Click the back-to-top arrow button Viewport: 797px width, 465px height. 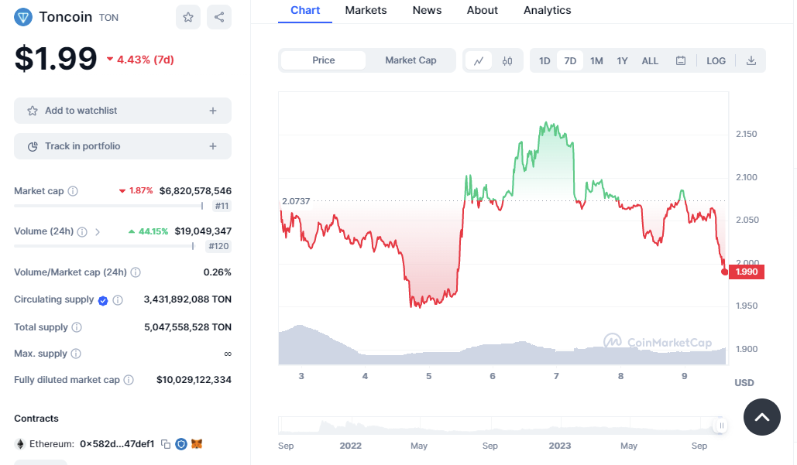pyautogui.click(x=762, y=417)
